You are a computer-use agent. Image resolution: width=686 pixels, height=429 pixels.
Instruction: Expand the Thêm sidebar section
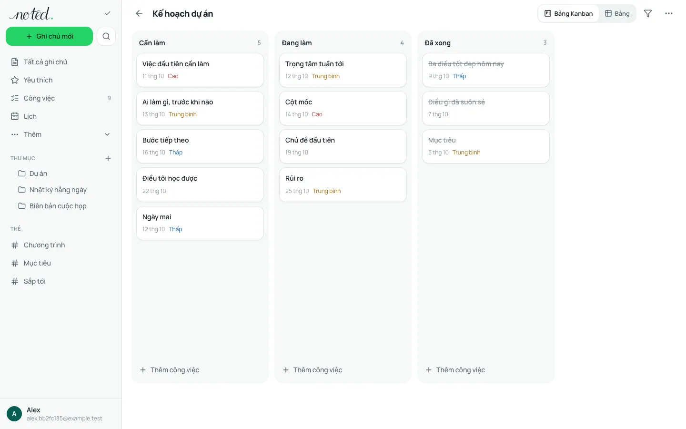point(61,134)
